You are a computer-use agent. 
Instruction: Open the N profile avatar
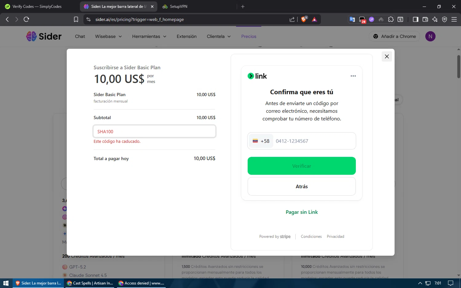click(430, 36)
